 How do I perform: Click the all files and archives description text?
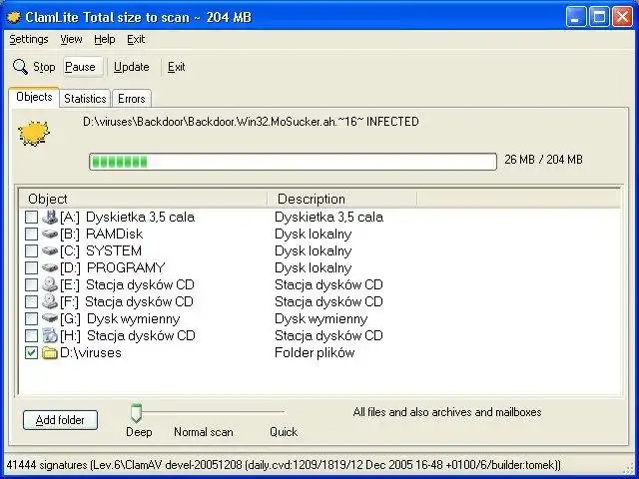(447, 412)
